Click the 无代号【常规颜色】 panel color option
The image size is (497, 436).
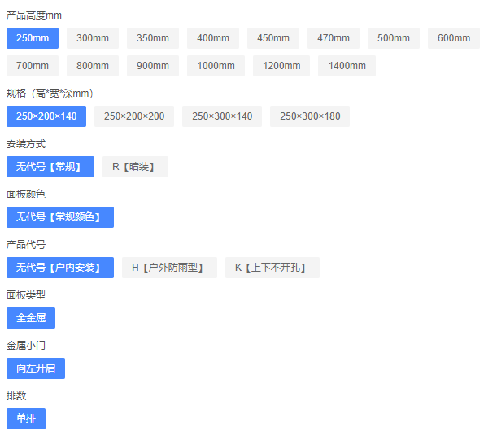point(60,217)
